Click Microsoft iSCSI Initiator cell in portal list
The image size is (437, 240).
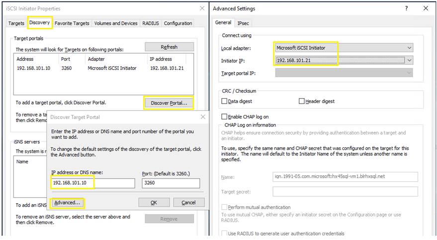click(112, 68)
